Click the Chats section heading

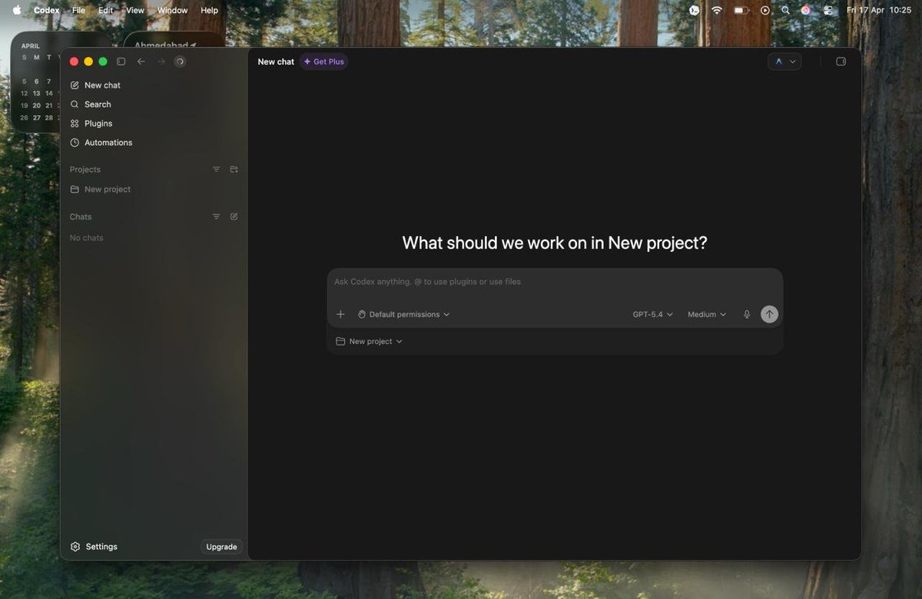[x=81, y=217]
